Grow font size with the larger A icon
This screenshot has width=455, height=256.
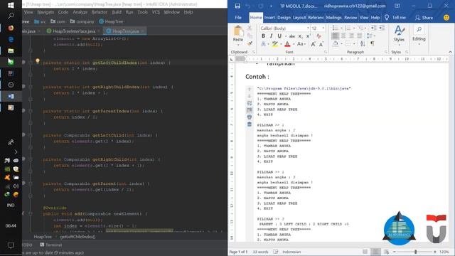pyautogui.click(x=313, y=44)
